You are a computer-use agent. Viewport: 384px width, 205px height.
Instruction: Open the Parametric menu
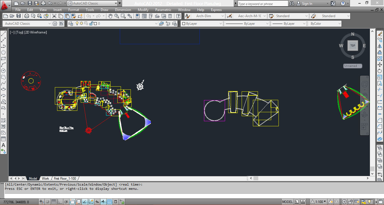[x=163, y=10]
